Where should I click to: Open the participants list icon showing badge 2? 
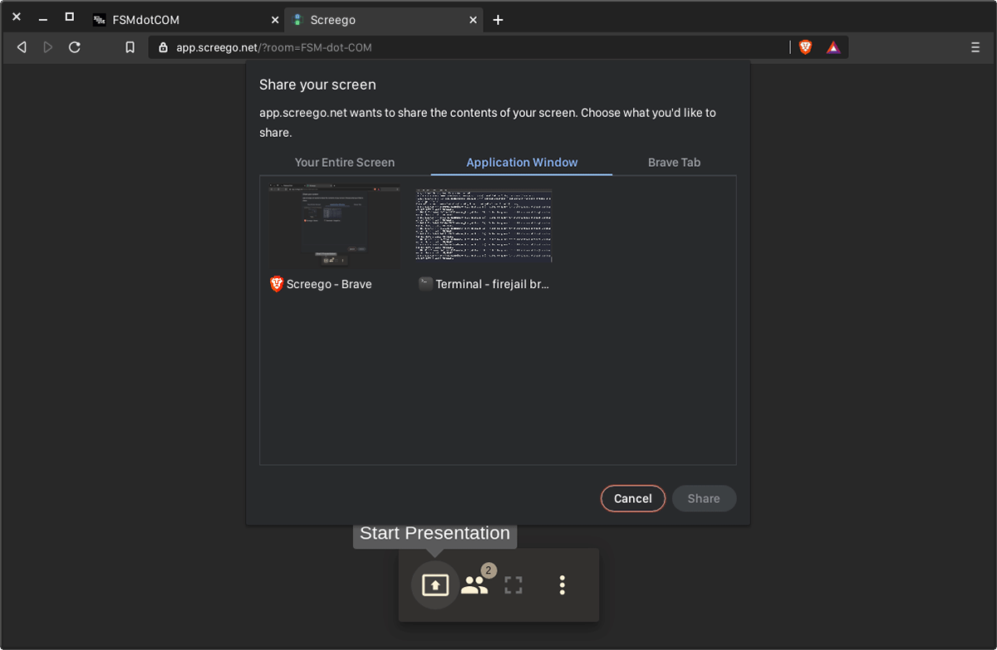[x=475, y=584]
